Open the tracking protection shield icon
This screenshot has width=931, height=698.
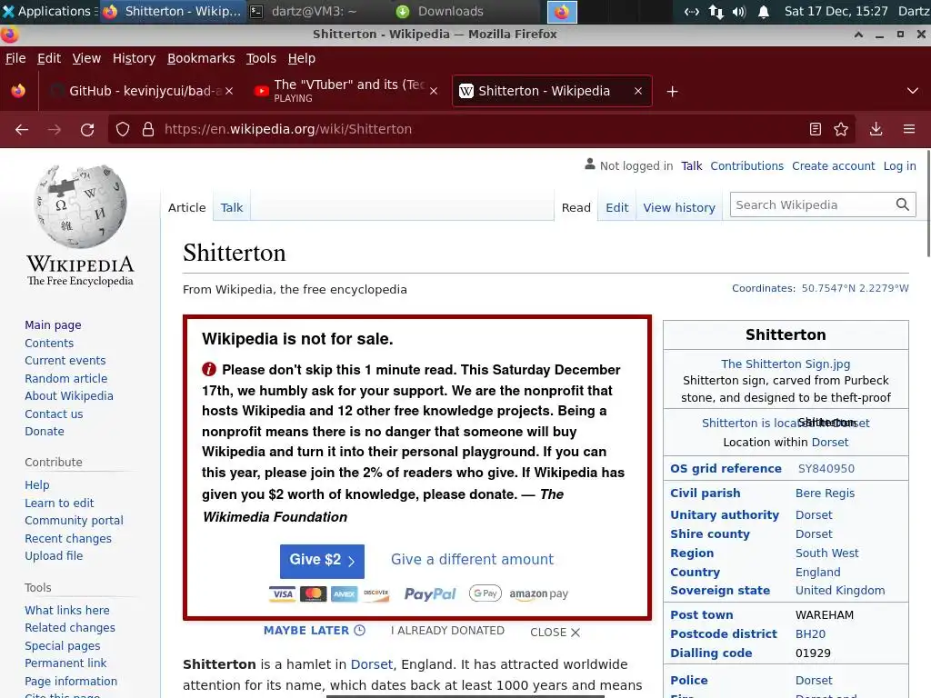coord(123,129)
